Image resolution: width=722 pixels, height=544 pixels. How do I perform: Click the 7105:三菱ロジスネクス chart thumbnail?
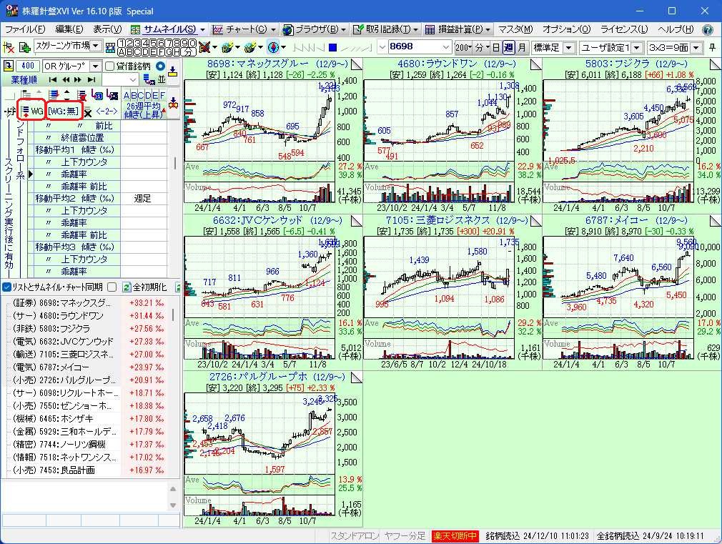(x=453, y=292)
